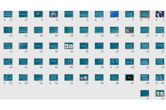Select slide 1 thumbnail with space image

160,14
